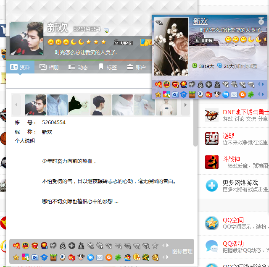The width and height of the screenshot is (269, 267).
Task: Click the green 3819天 clock icon on card
Action: 195,65
